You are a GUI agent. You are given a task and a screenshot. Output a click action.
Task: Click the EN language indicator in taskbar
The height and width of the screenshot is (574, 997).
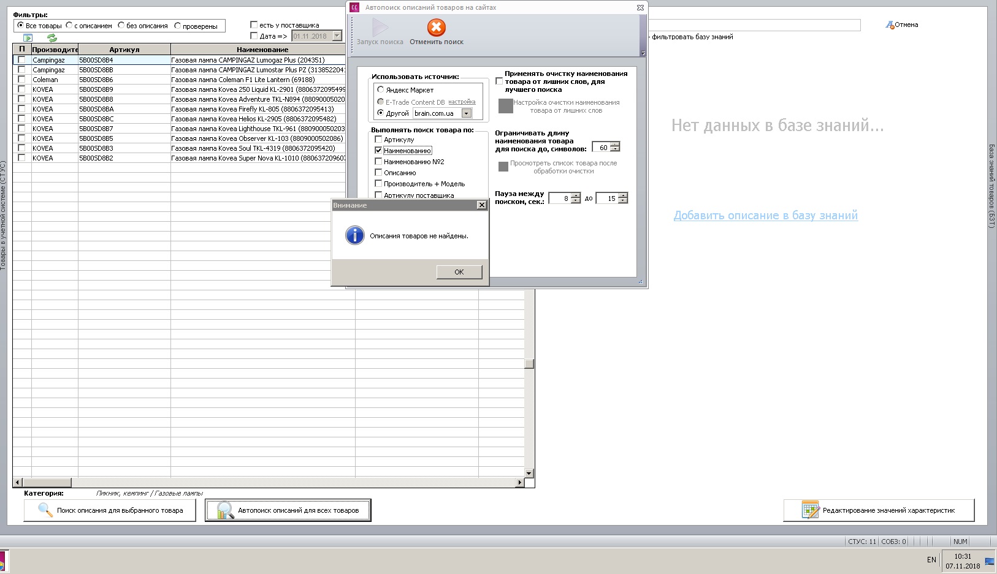coord(931,560)
